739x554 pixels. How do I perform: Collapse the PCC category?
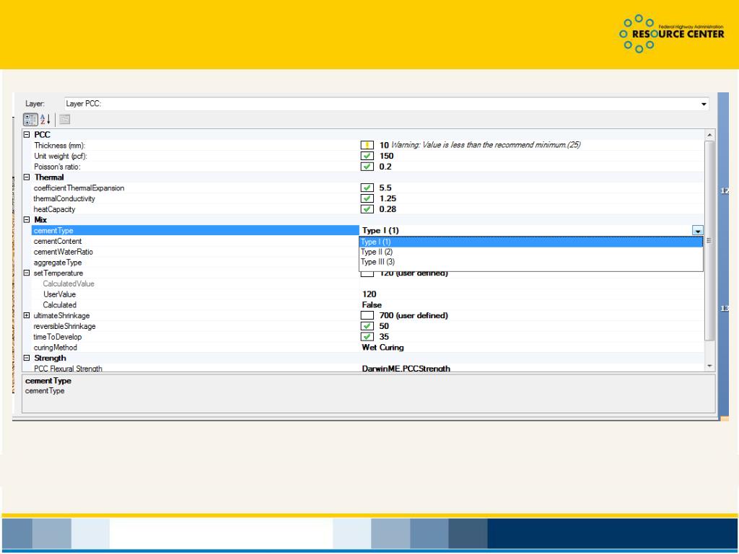tap(27, 135)
